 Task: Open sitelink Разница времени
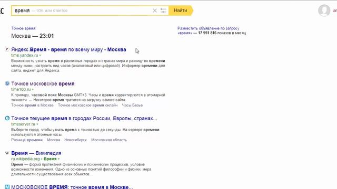(27, 140)
